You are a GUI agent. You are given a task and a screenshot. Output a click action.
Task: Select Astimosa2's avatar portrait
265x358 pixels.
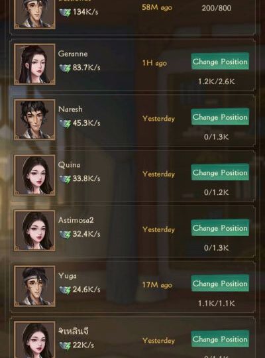coord(34,231)
